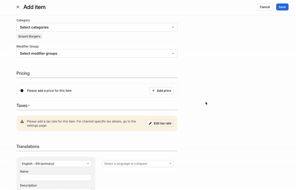The height and width of the screenshot is (190, 296).
Task: Click the info icon beside price message
Action: [x=22, y=91]
